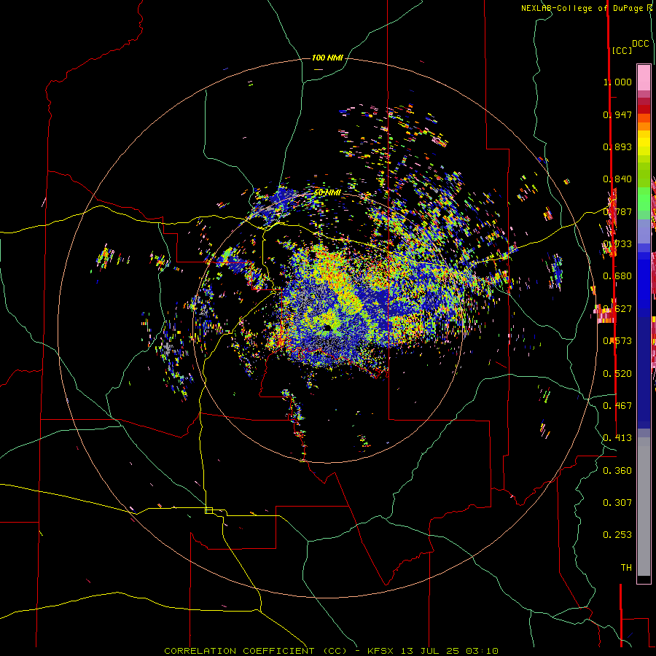Pick the bright green color bar segment

tap(644, 199)
